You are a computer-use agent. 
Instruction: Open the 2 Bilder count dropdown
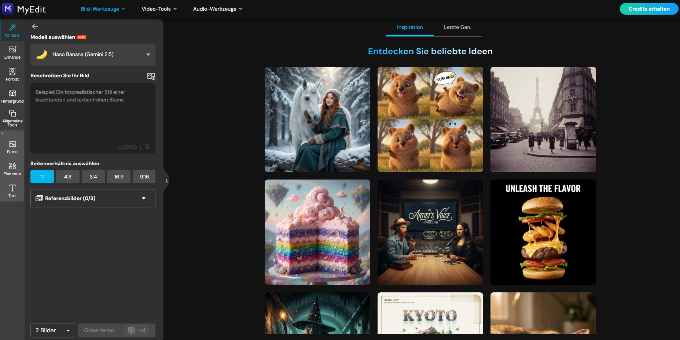[x=53, y=330]
